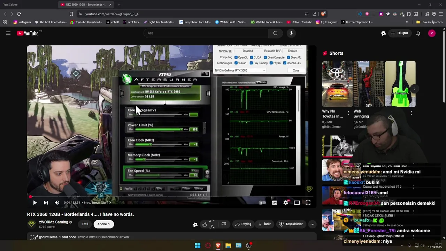Skip to the next video

coord(46,203)
